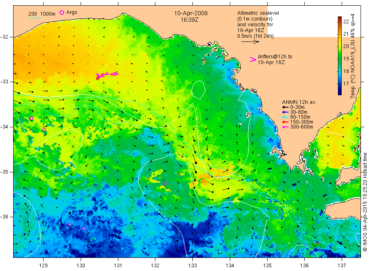The width and height of the screenshot is (370, 271).
Task: Click the longitude axis label 137
Action: click(342, 266)
